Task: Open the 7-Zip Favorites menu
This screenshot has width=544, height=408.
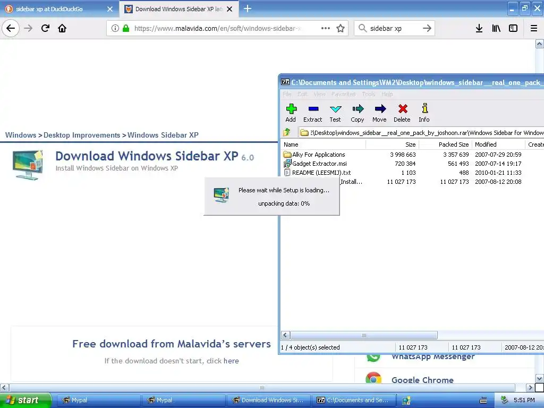Action: tap(344, 94)
